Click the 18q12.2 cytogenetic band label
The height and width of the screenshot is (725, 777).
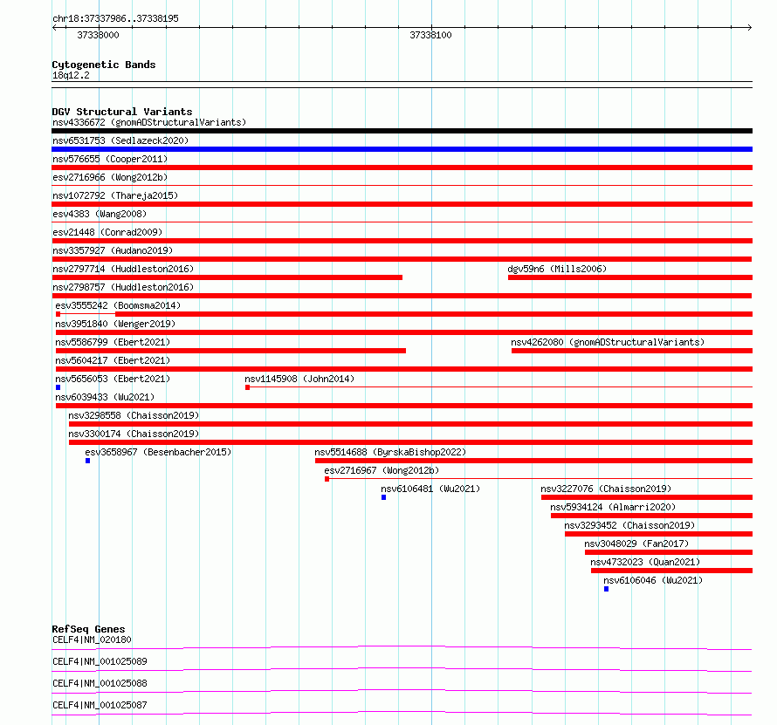coord(71,75)
